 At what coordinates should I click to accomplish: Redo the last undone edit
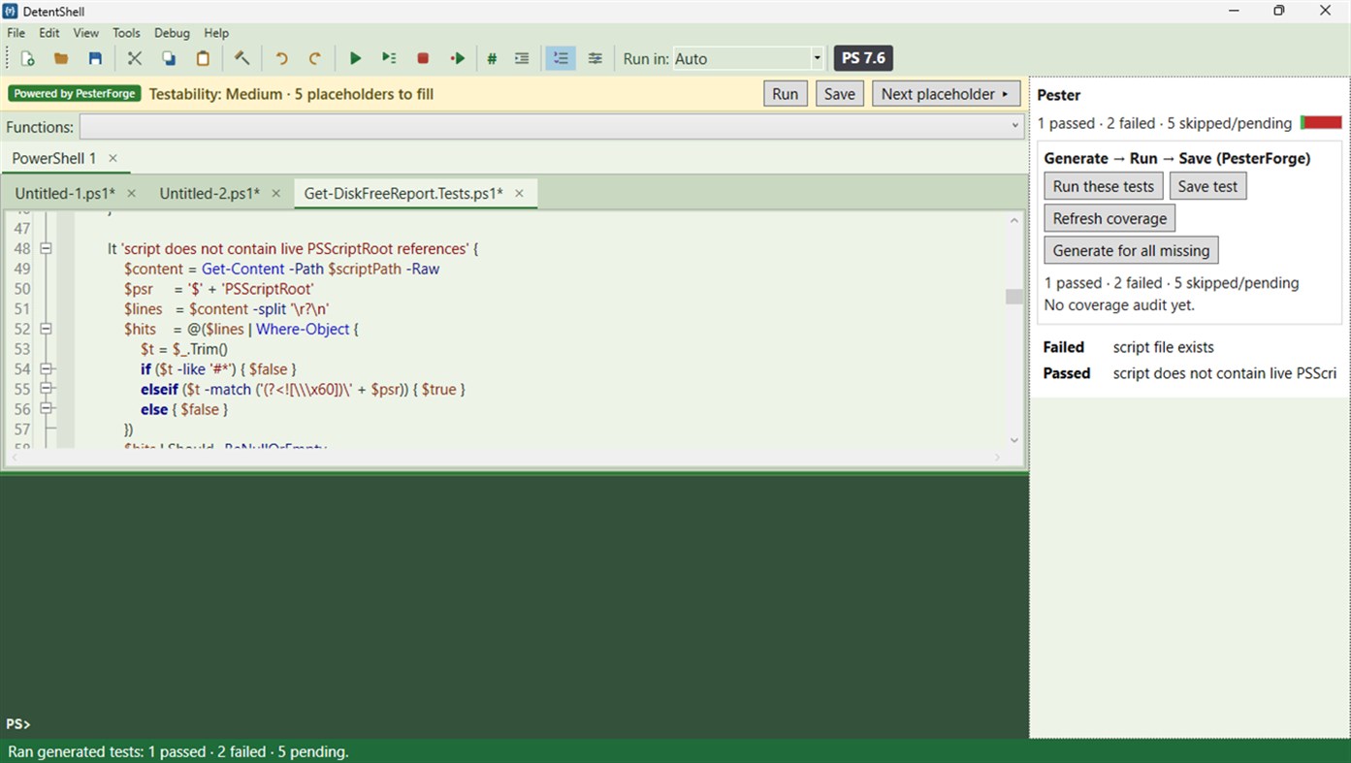pyautogui.click(x=315, y=58)
